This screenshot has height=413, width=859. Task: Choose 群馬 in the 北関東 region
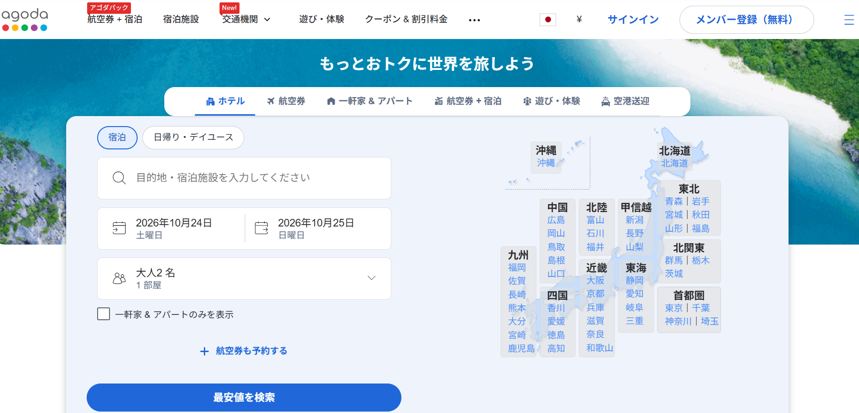coord(674,261)
